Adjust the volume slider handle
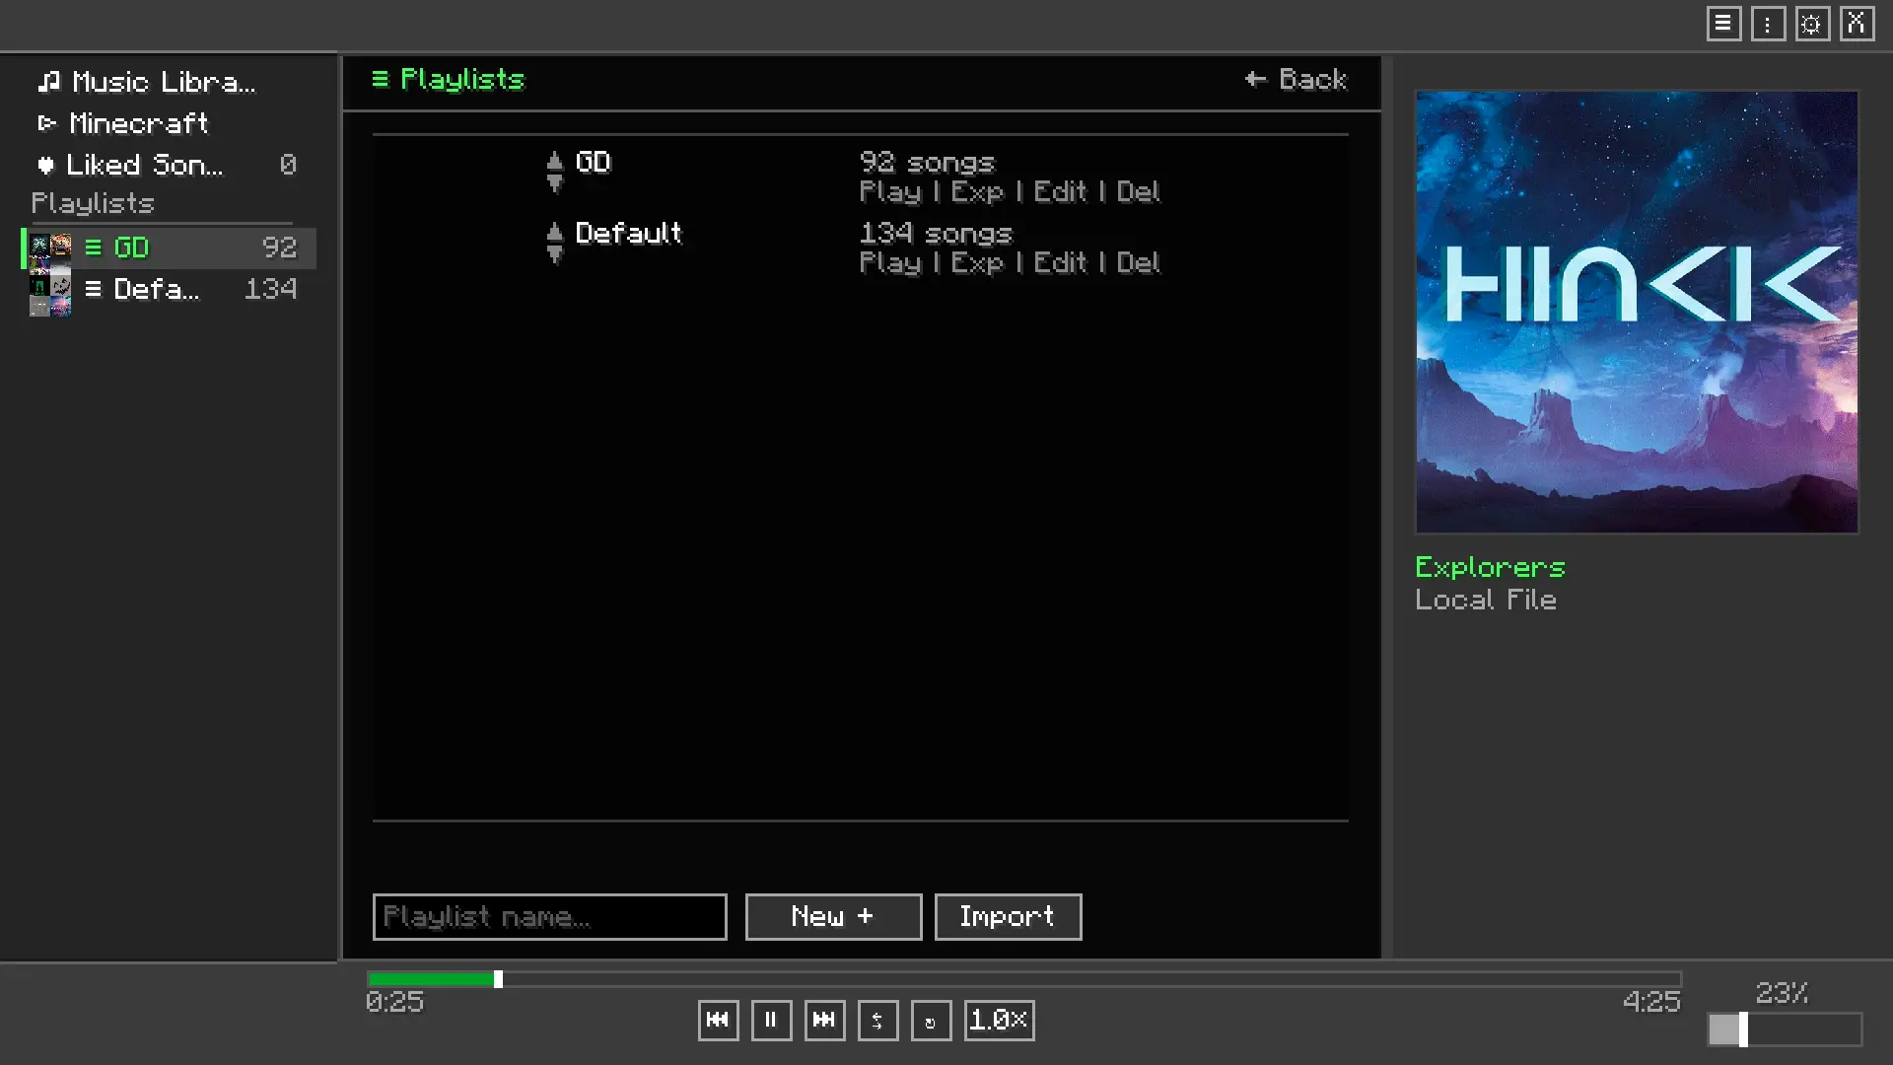1893x1065 pixels. (1743, 1029)
